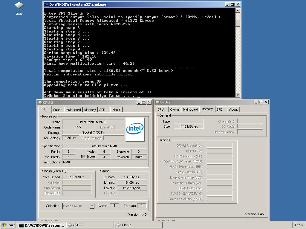Click the Revision field MXB1
This screenshot has height=229, width=306.
point(139,157)
